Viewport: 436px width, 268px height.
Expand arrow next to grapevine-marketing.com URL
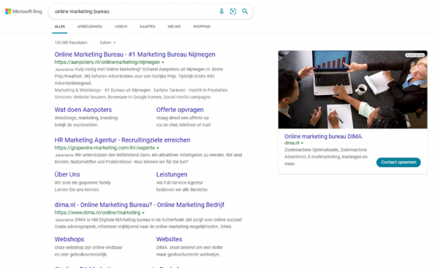click(x=158, y=148)
